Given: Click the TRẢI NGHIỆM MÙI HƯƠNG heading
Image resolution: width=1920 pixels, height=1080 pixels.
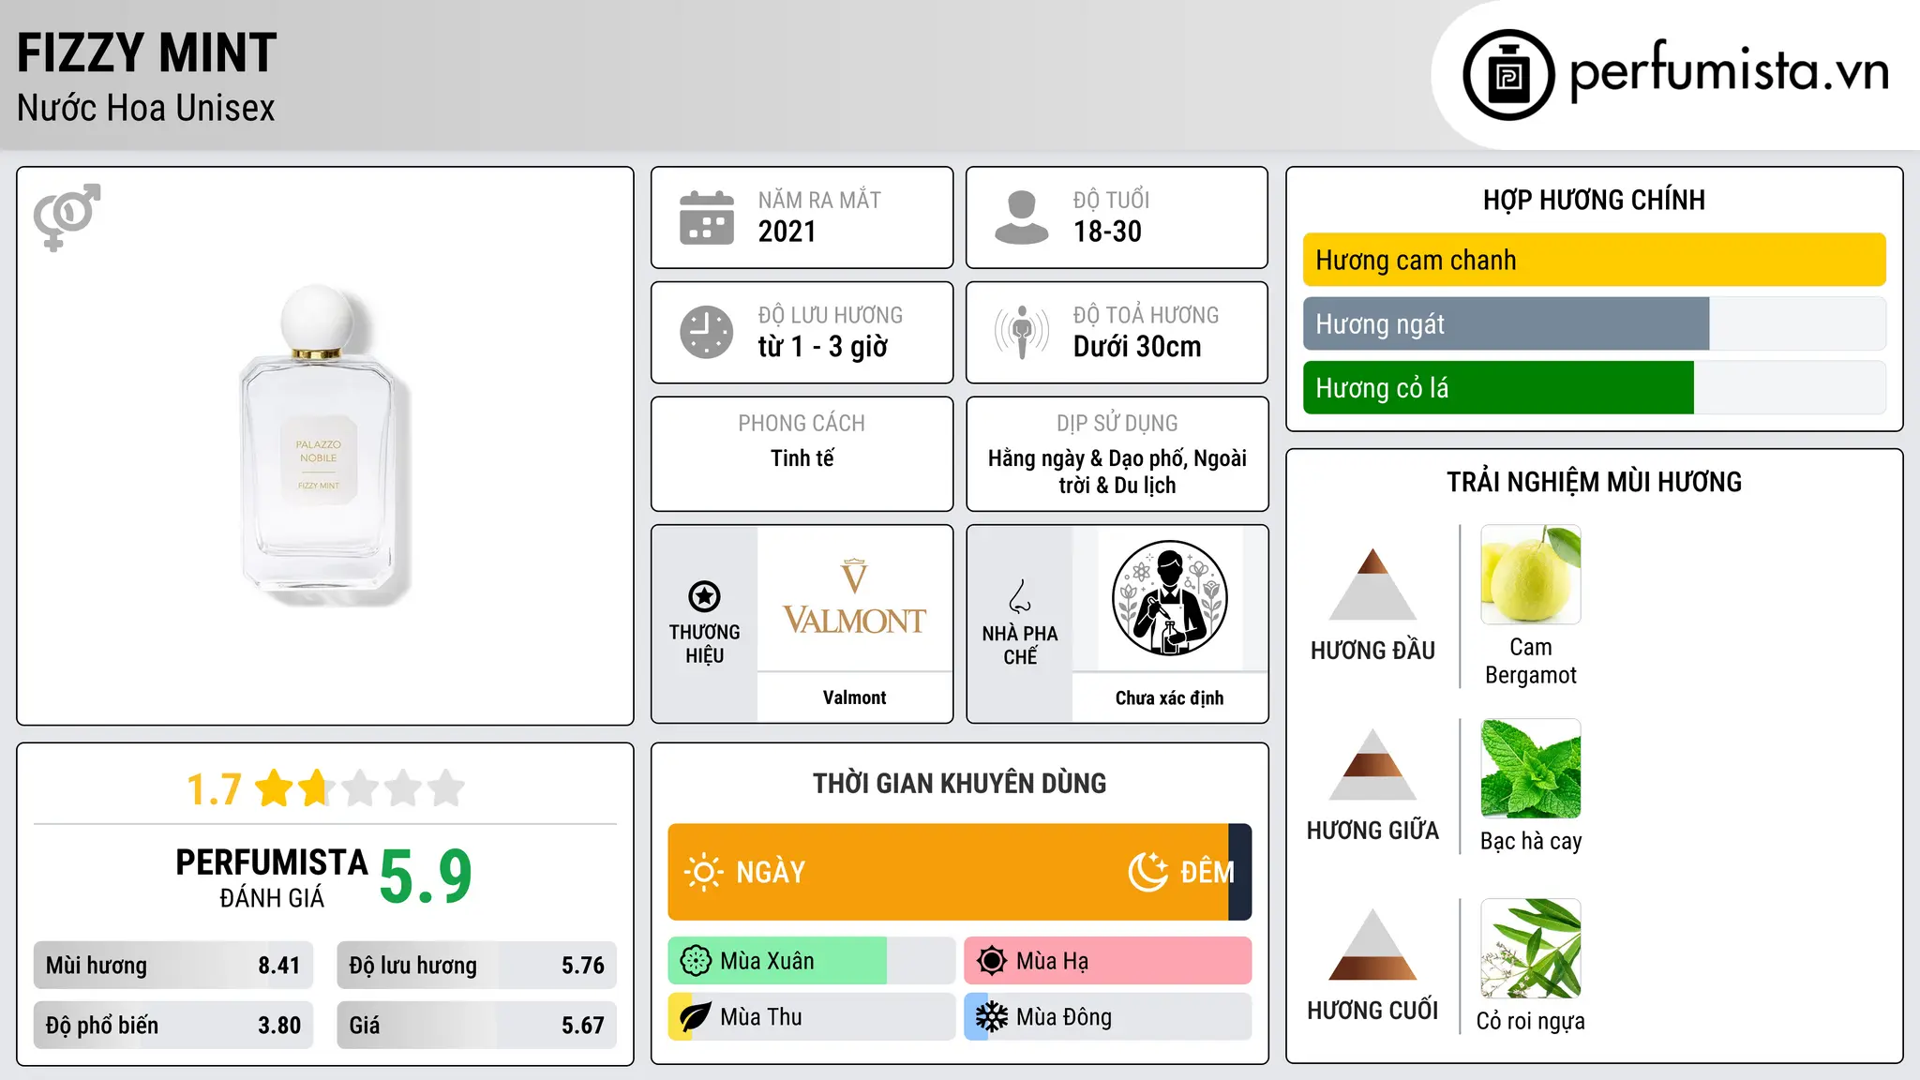Looking at the screenshot, I should click(x=1594, y=482).
